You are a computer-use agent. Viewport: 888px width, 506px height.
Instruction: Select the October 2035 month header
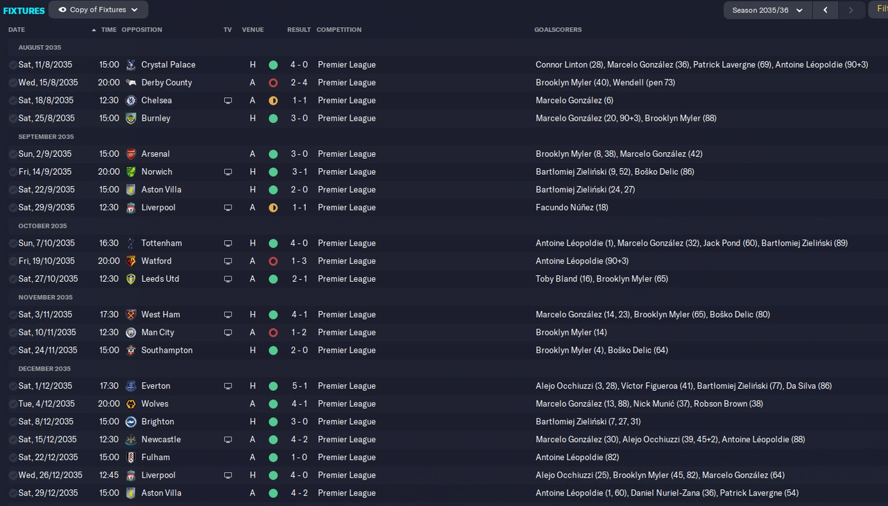pos(42,226)
